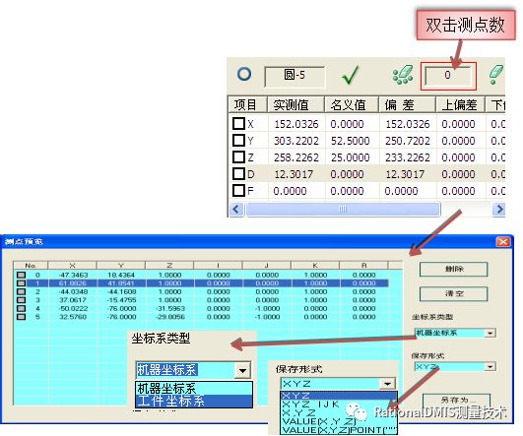Select point row 2 with X -44.0348
Image resolution: width=523 pixels, height=436 pixels.
pos(201,291)
